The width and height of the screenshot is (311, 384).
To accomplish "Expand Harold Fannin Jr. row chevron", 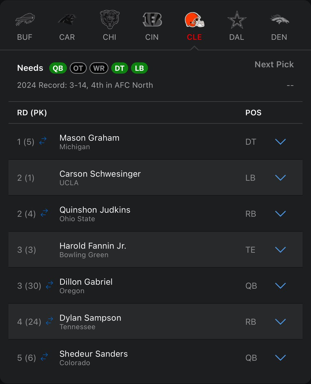I will click(280, 250).
